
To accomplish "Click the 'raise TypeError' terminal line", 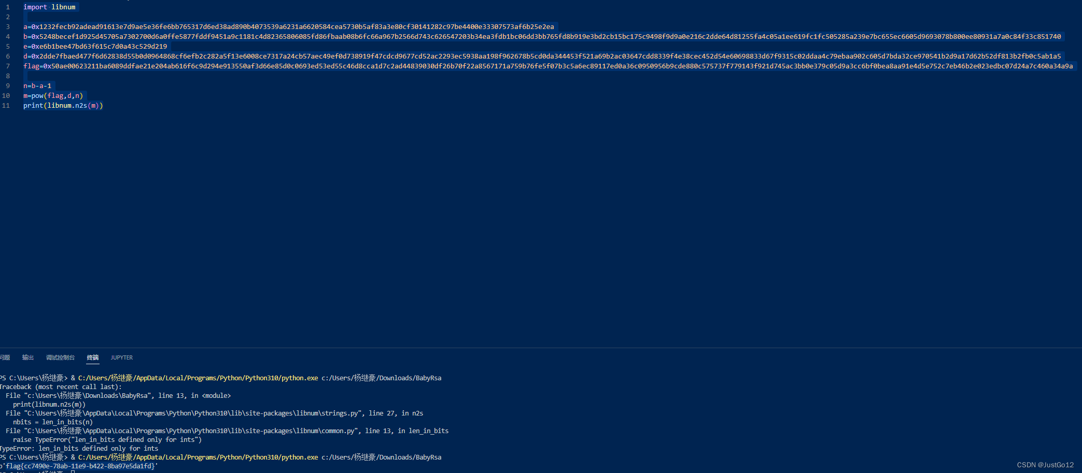I will [107, 439].
